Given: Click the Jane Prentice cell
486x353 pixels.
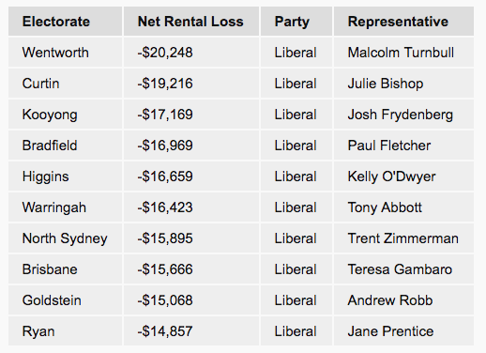Looking at the screenshot, I should pyautogui.click(x=403, y=331).
